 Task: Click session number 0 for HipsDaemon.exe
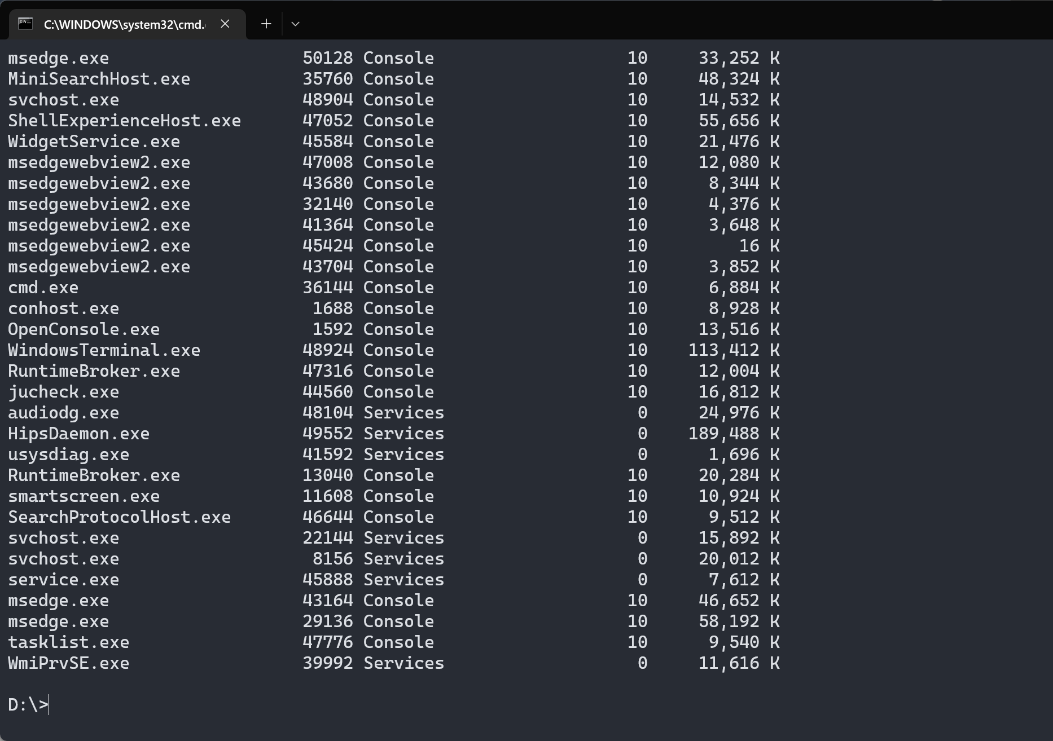(x=643, y=434)
